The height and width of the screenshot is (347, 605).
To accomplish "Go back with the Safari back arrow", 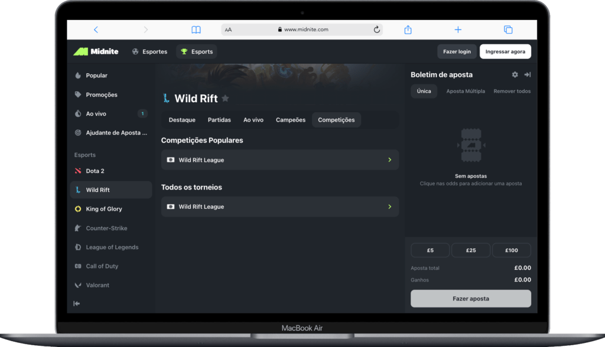I will 96,30.
